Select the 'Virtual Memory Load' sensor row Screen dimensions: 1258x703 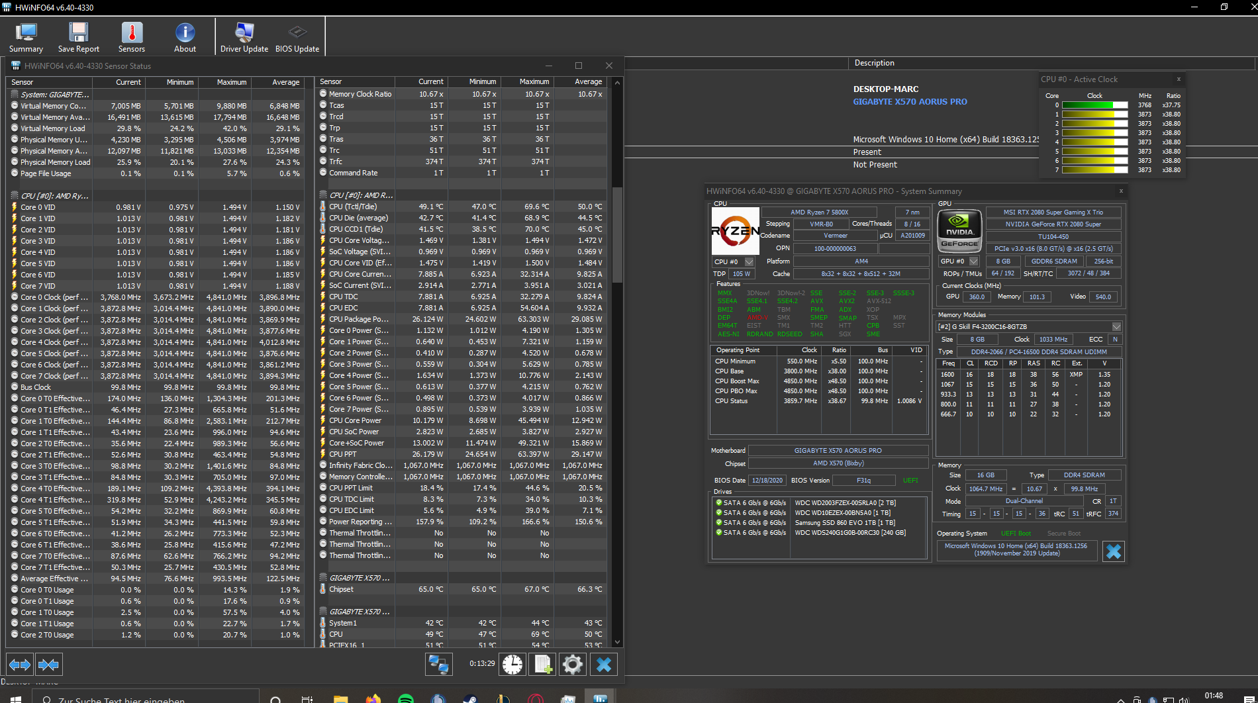point(156,128)
